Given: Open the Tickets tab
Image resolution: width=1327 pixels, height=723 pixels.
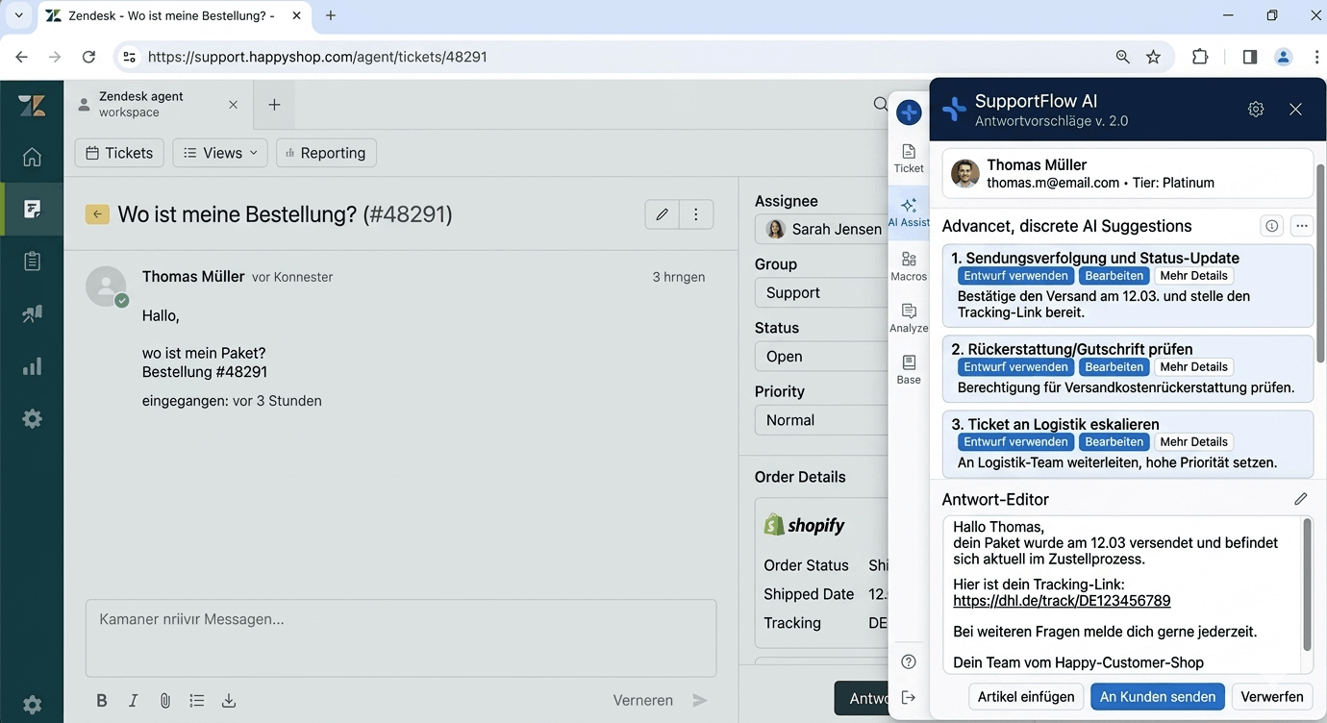Looking at the screenshot, I should click(x=119, y=153).
